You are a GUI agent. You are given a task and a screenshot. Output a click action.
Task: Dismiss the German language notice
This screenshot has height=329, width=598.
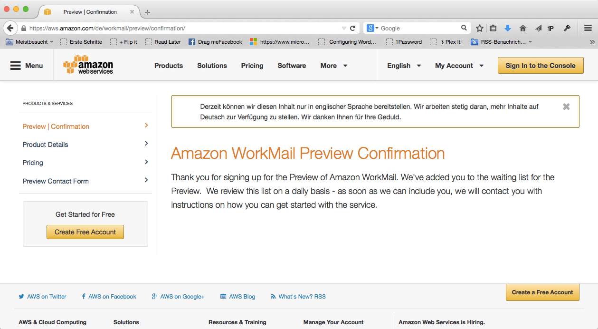click(x=566, y=106)
